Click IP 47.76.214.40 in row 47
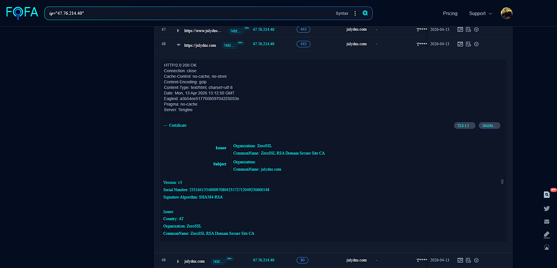This screenshot has height=268, width=557. point(263,29)
